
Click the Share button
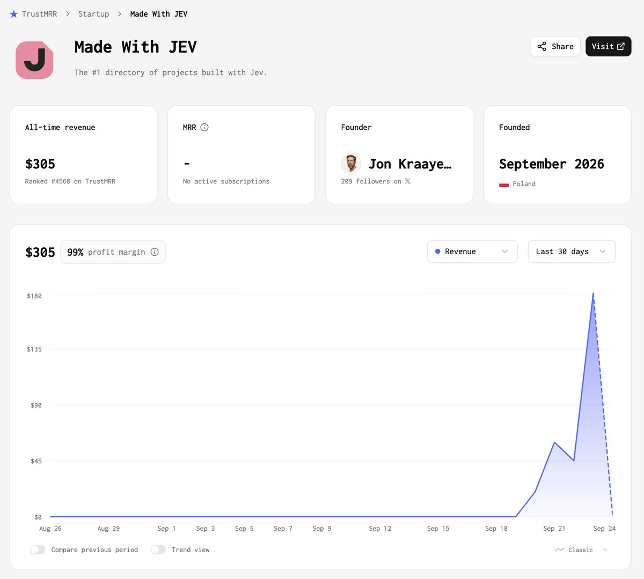[555, 47]
